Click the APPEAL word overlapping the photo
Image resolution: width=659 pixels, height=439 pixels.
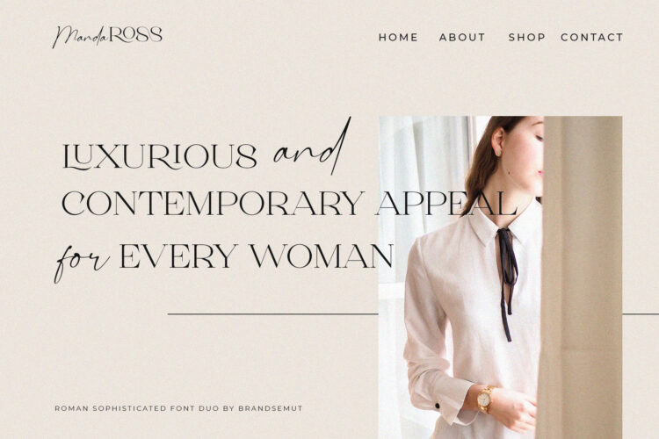click(x=445, y=204)
